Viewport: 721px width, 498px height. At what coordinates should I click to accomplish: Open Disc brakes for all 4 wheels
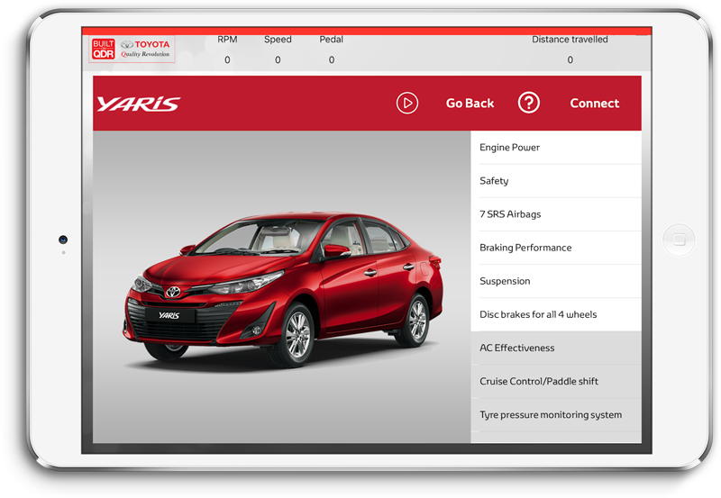555,314
